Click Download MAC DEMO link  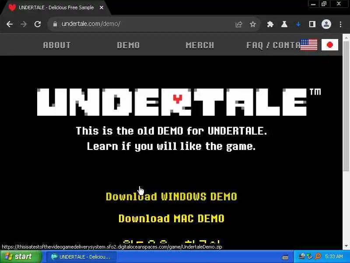(x=171, y=218)
